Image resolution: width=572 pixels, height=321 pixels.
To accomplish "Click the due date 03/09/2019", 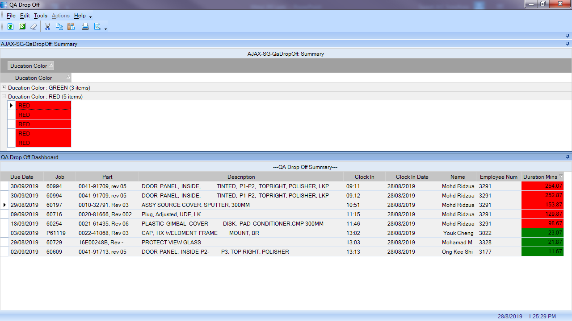I will pyautogui.click(x=25, y=233).
